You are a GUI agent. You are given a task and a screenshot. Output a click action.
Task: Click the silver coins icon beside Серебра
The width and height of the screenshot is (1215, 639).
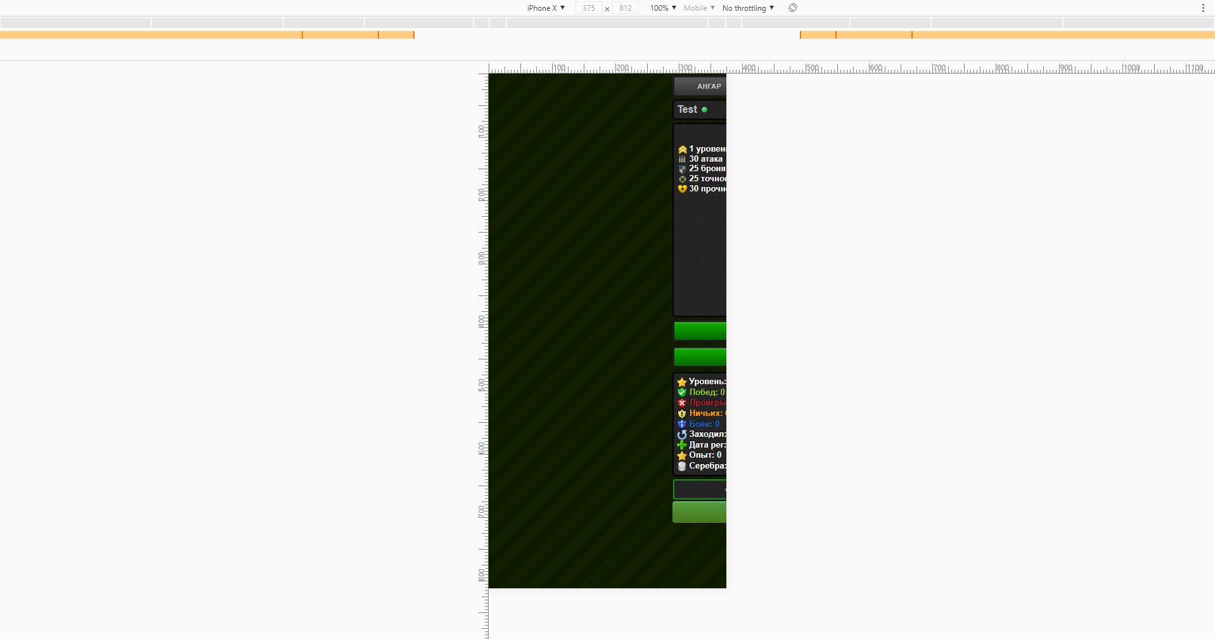tap(682, 466)
